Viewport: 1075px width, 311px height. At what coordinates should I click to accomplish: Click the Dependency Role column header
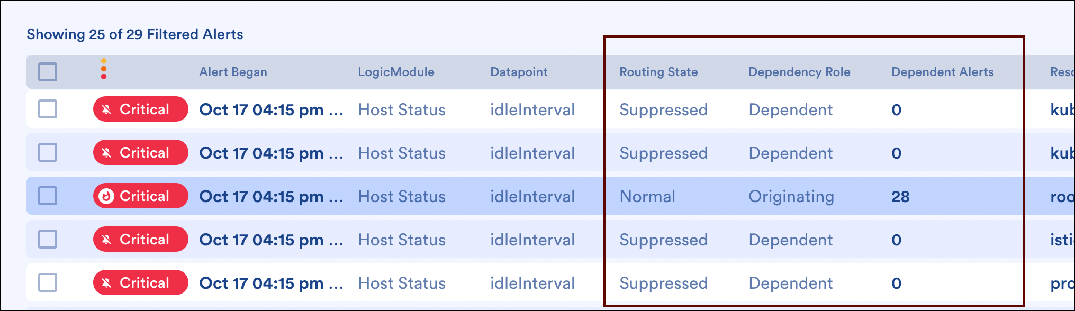799,72
